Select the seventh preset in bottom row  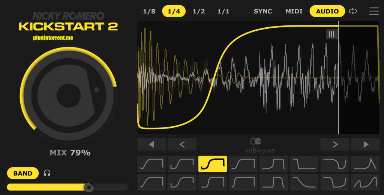334,182
